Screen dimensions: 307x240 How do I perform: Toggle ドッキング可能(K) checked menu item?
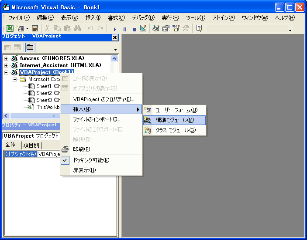(x=101, y=160)
